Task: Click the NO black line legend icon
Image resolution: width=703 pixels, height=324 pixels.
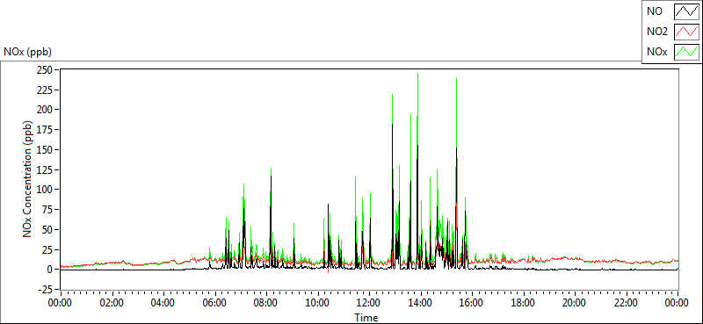Action: [x=686, y=11]
